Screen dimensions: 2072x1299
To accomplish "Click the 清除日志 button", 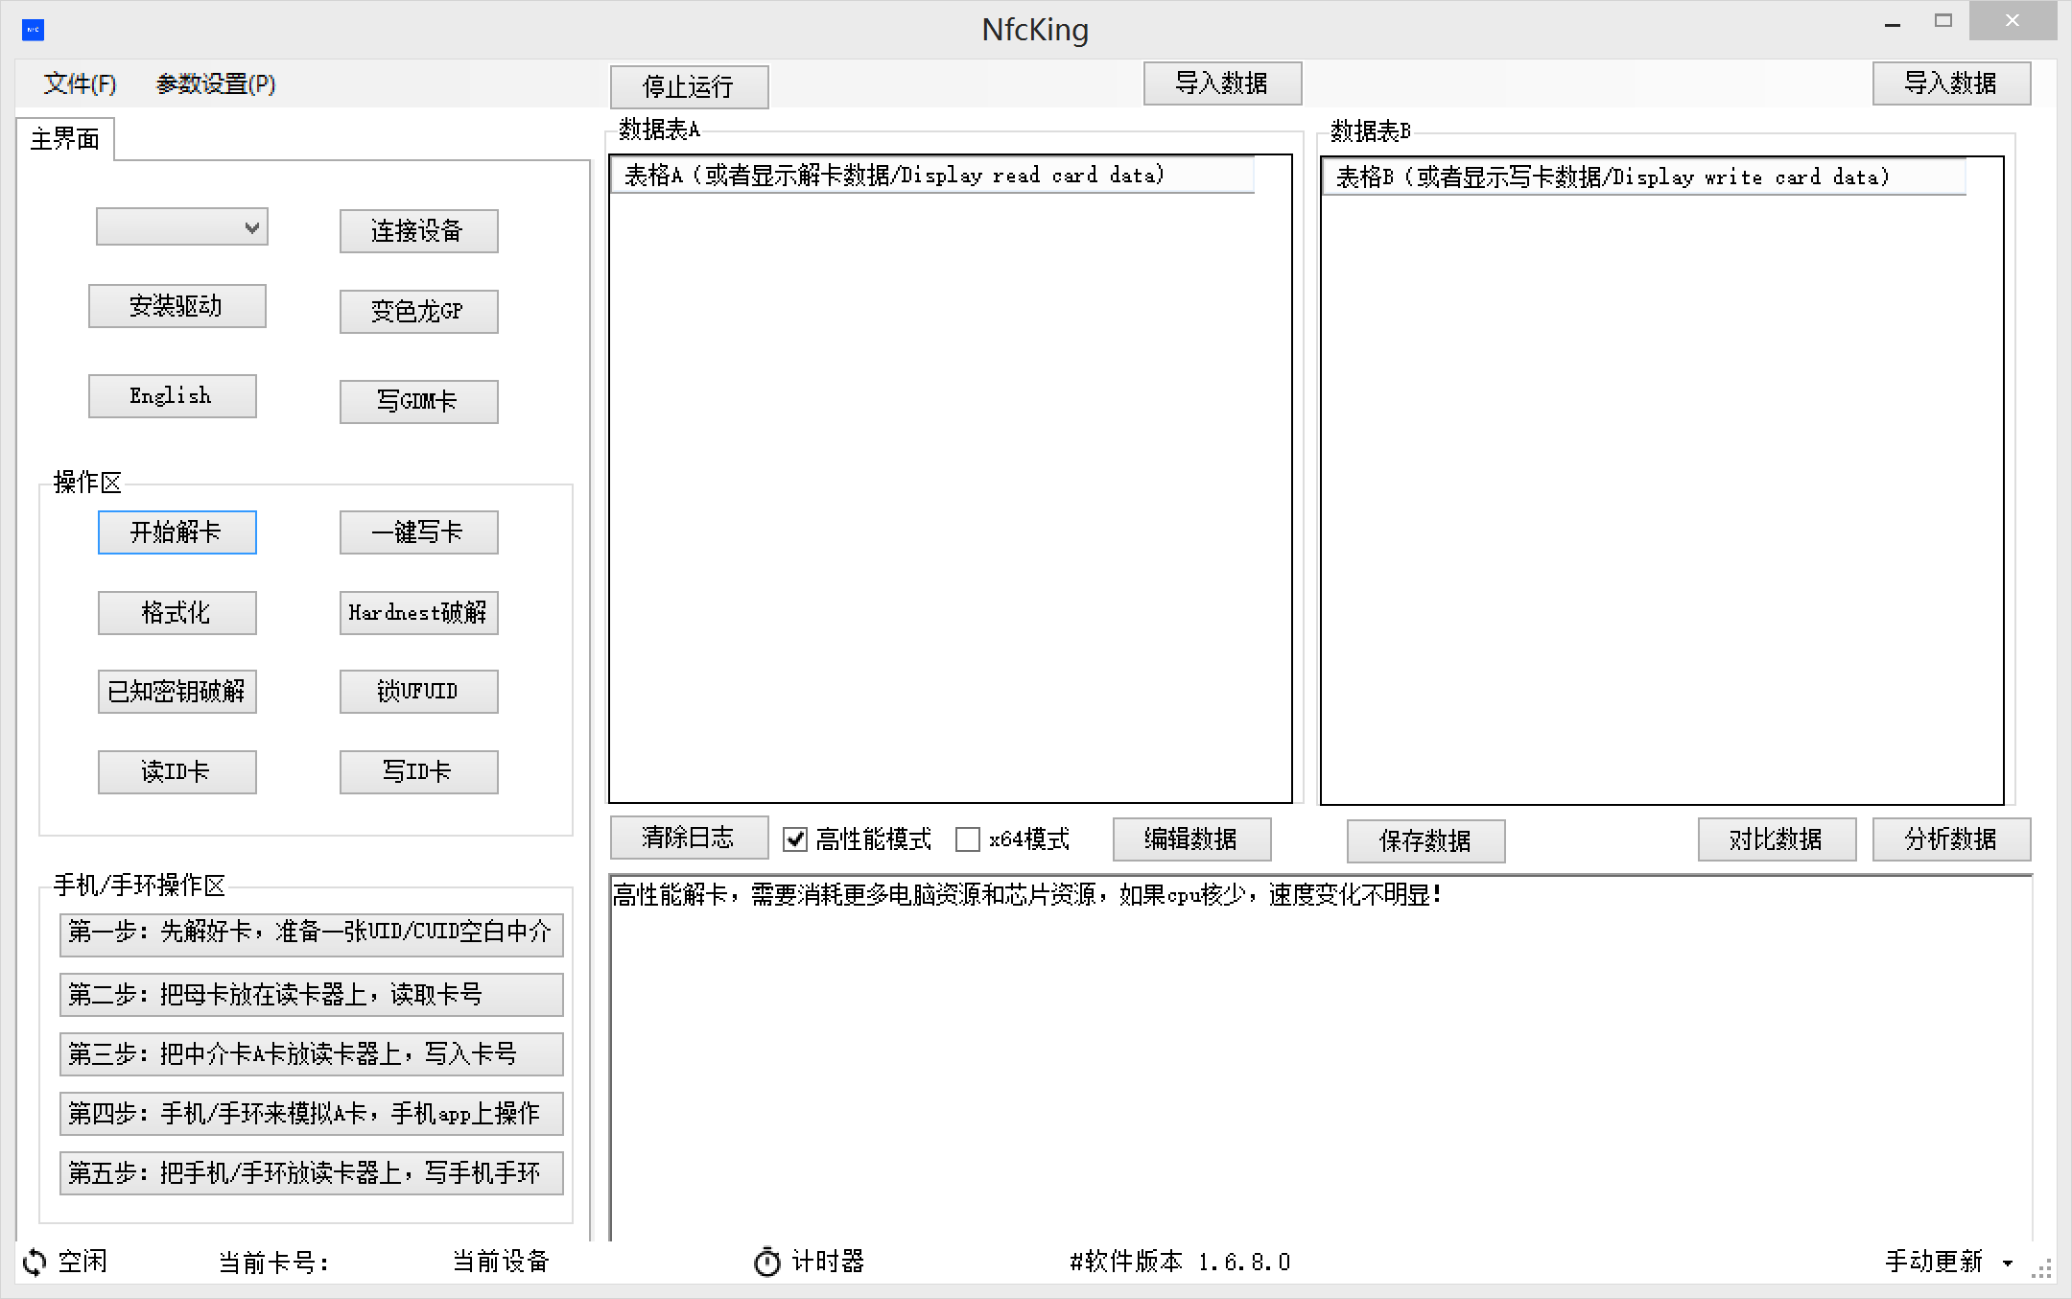I will pyautogui.click(x=689, y=838).
